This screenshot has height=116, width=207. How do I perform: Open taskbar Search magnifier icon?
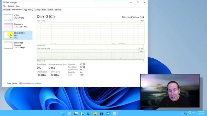pyautogui.click(x=69, y=113)
